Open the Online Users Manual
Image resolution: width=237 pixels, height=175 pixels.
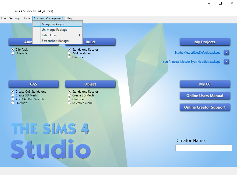tap(205, 96)
